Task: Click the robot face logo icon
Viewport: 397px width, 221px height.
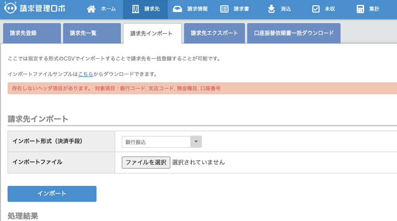Action: (10, 9)
